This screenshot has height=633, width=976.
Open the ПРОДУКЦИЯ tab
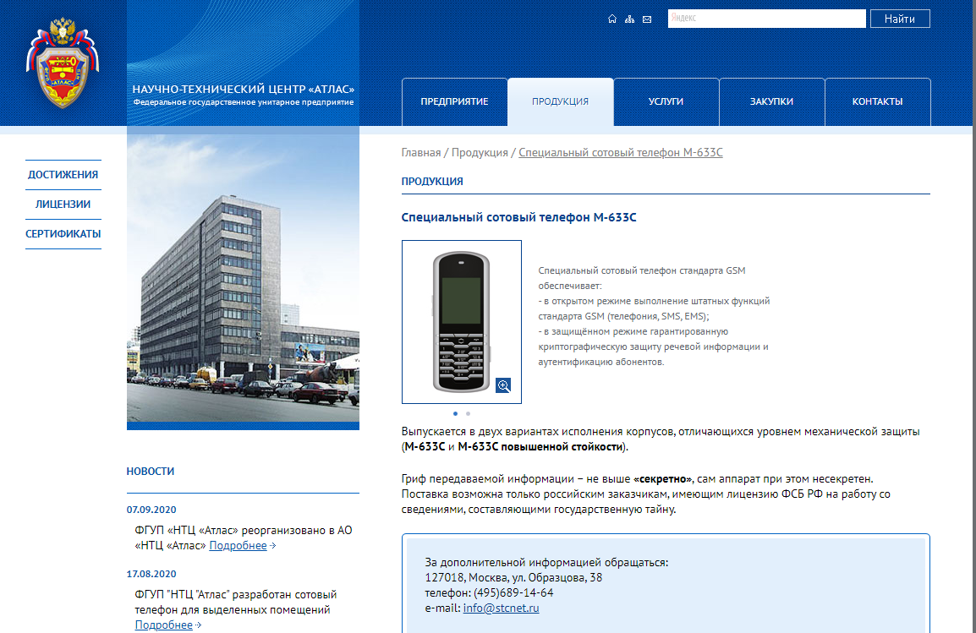tap(560, 102)
